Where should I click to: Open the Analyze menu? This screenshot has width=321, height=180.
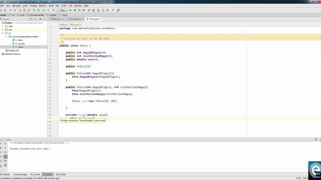tap(34, 5)
